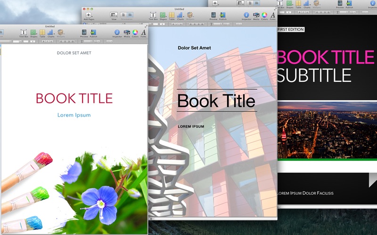
Task: Set portrait orientation in building-cover window
Action: pyautogui.click(x=123, y=15)
